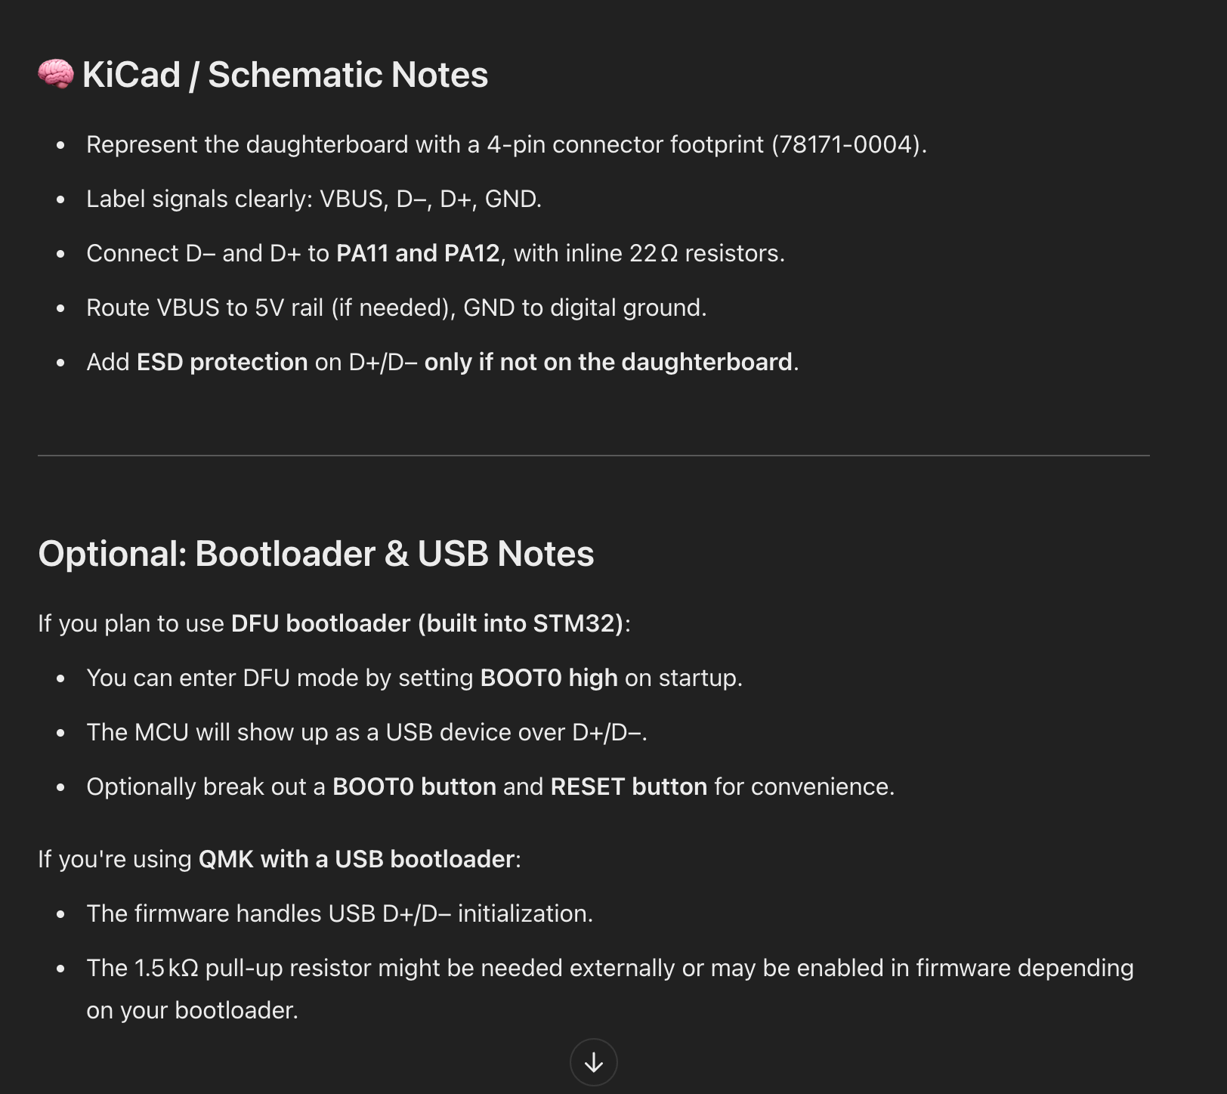Click the horizontal divider between sections
Viewport: 1227px width, 1094px height.
point(593,456)
